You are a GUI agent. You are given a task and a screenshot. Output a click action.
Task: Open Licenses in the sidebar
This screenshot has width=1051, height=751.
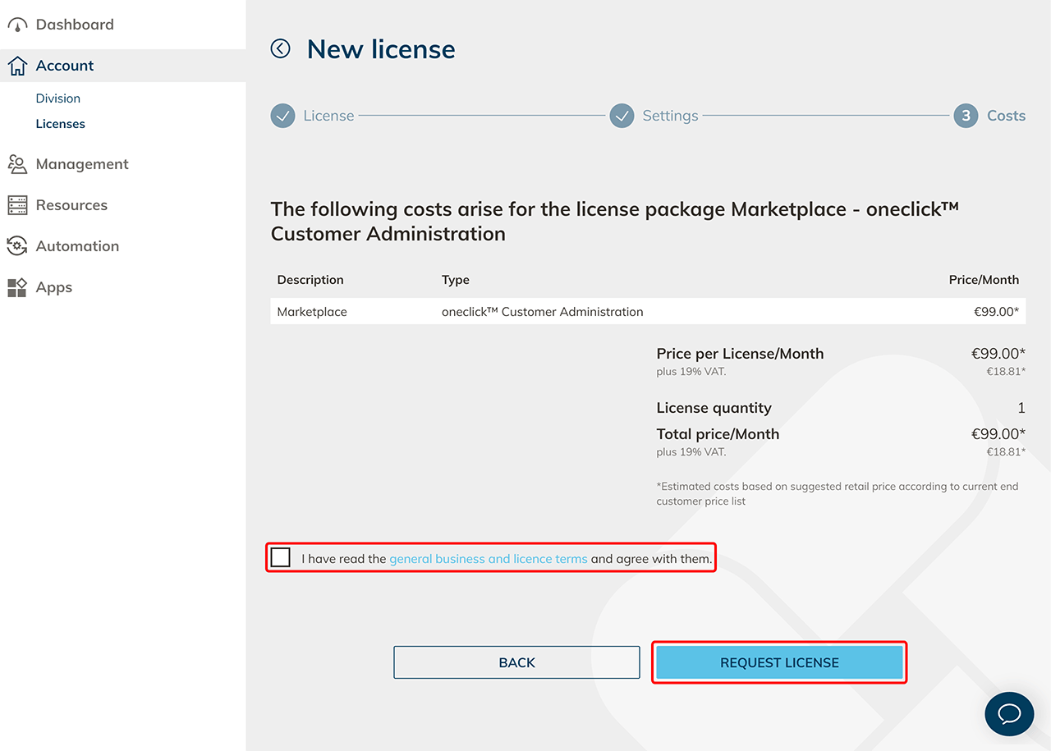pos(61,124)
